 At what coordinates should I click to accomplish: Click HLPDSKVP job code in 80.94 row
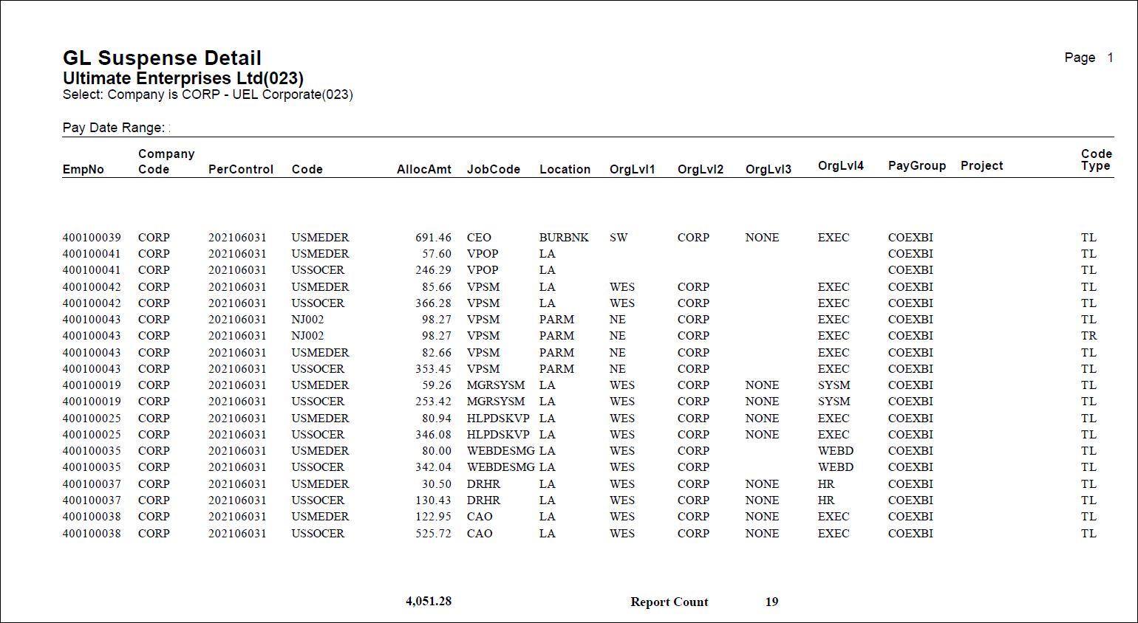(498, 419)
